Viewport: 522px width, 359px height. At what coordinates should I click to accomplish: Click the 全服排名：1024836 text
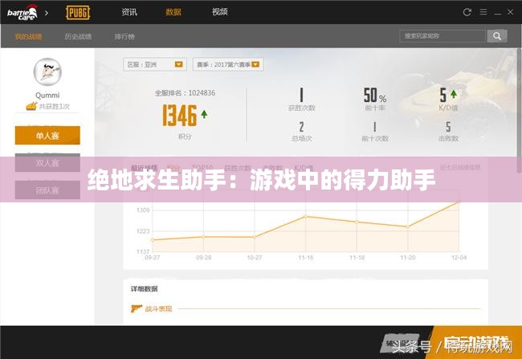[185, 93]
